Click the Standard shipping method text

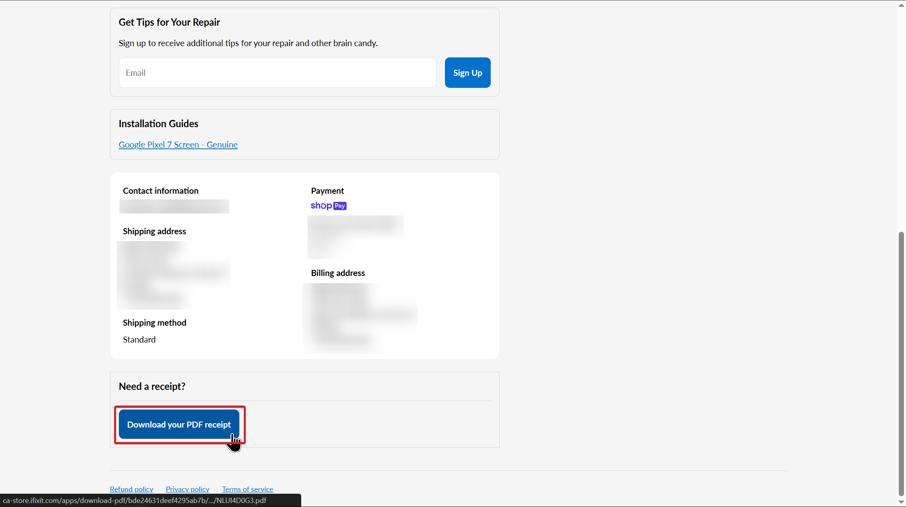pos(139,340)
